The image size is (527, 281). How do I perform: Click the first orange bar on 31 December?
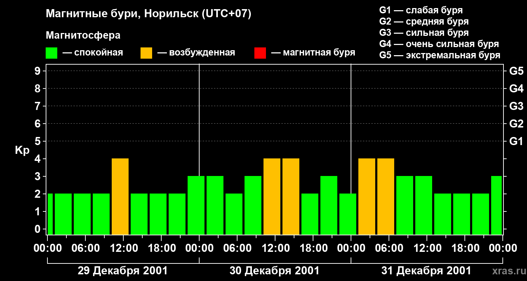[367, 197]
